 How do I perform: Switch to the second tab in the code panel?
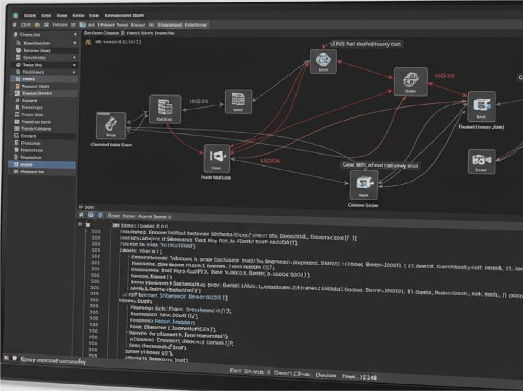129,216
